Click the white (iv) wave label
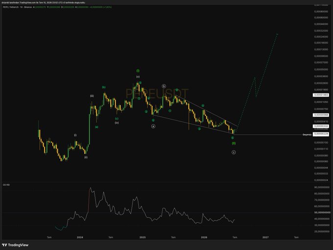 pyautogui.click(x=117, y=123)
